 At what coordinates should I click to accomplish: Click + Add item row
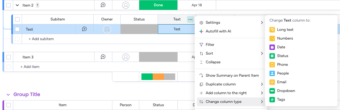30,67
